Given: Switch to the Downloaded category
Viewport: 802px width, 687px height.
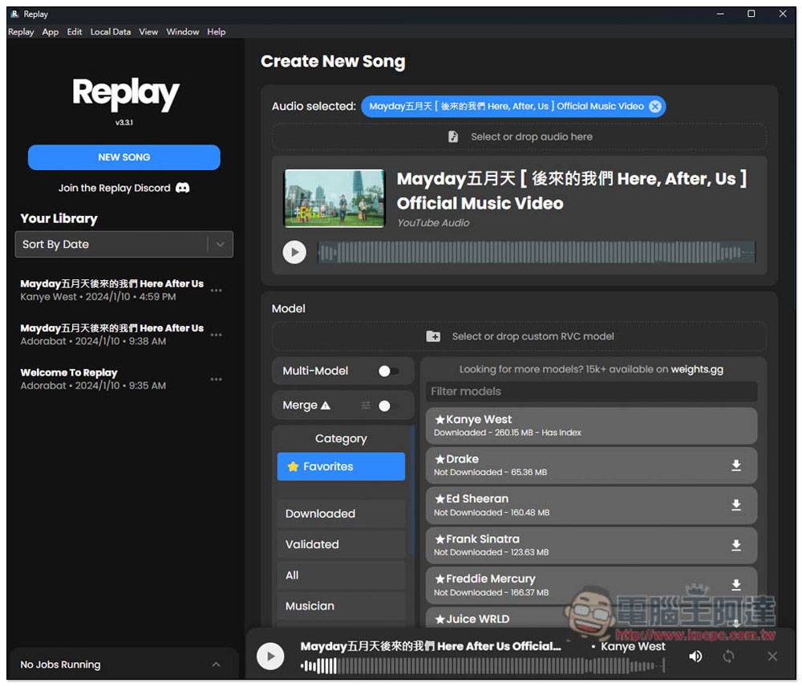Looking at the screenshot, I should click(340, 513).
